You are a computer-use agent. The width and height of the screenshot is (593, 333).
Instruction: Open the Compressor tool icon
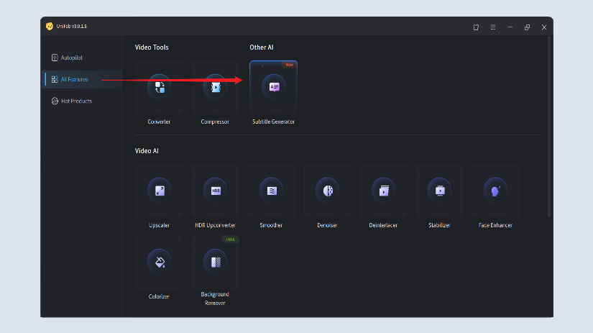pyautogui.click(x=215, y=88)
